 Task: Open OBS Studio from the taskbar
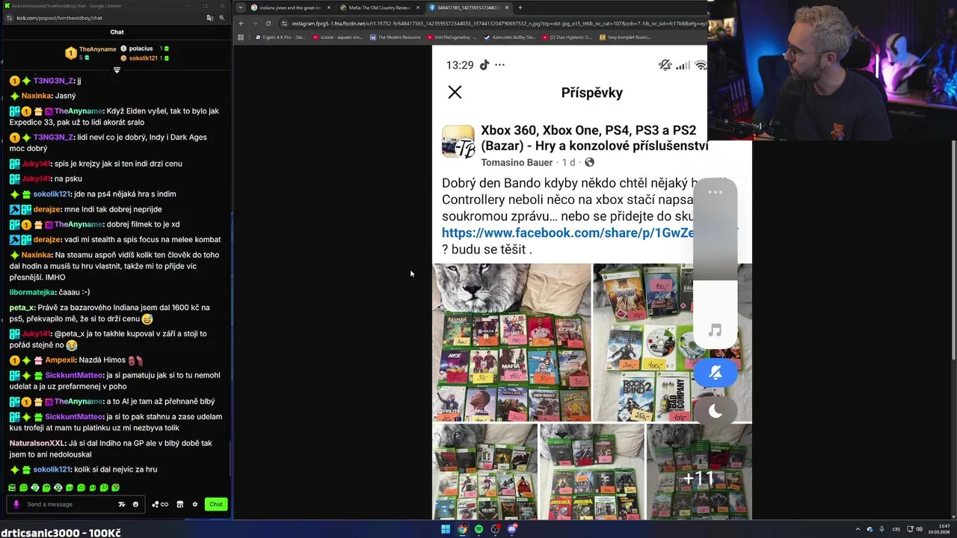tap(495, 529)
